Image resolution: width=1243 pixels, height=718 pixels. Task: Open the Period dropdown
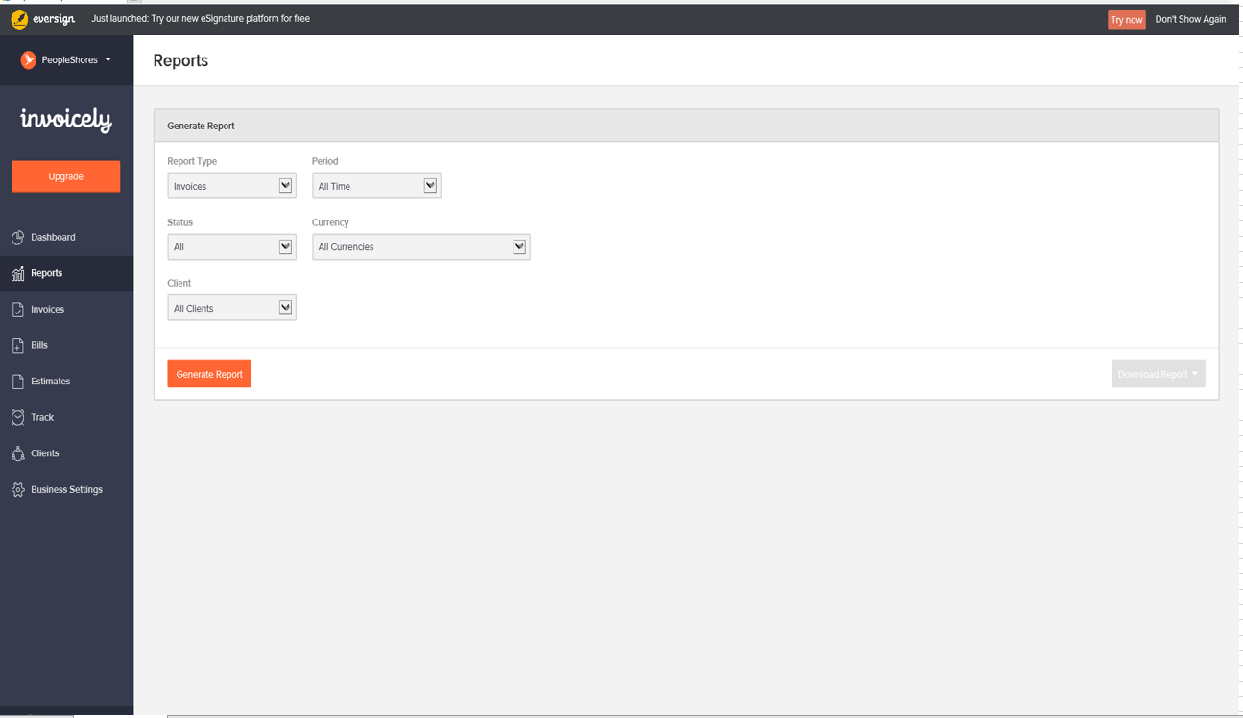tap(376, 186)
